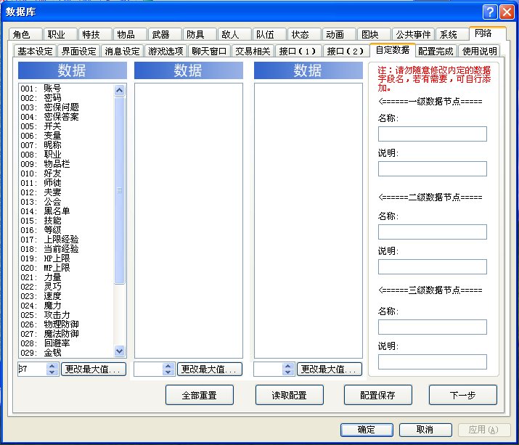Switch to the 图块 tab
519x445 pixels.
[x=374, y=34]
